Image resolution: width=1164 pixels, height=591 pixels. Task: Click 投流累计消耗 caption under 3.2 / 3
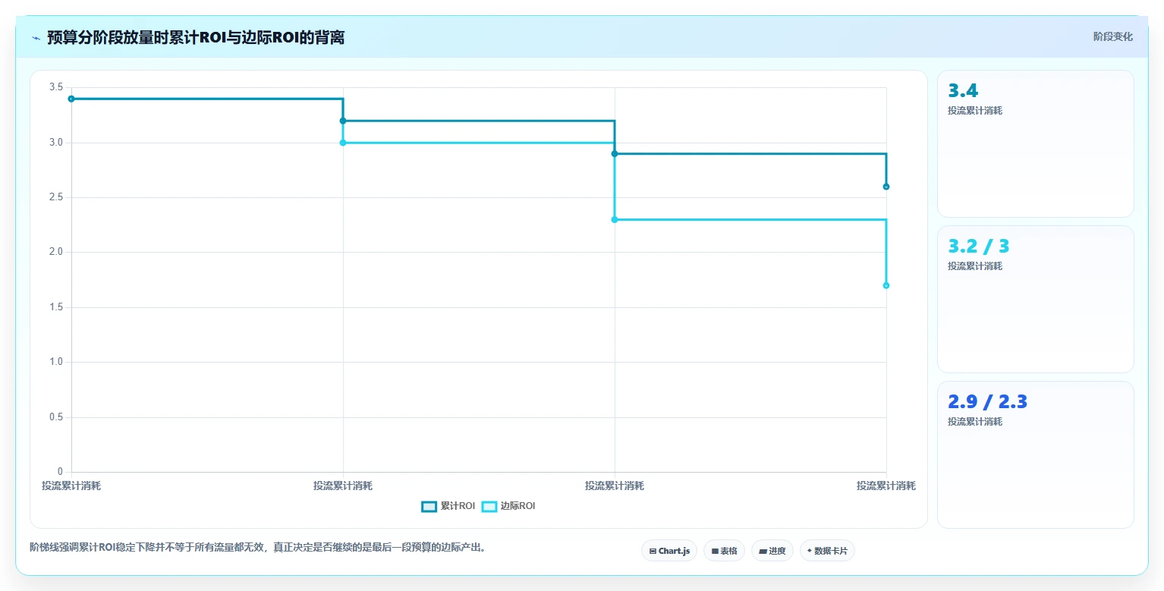[x=975, y=266]
